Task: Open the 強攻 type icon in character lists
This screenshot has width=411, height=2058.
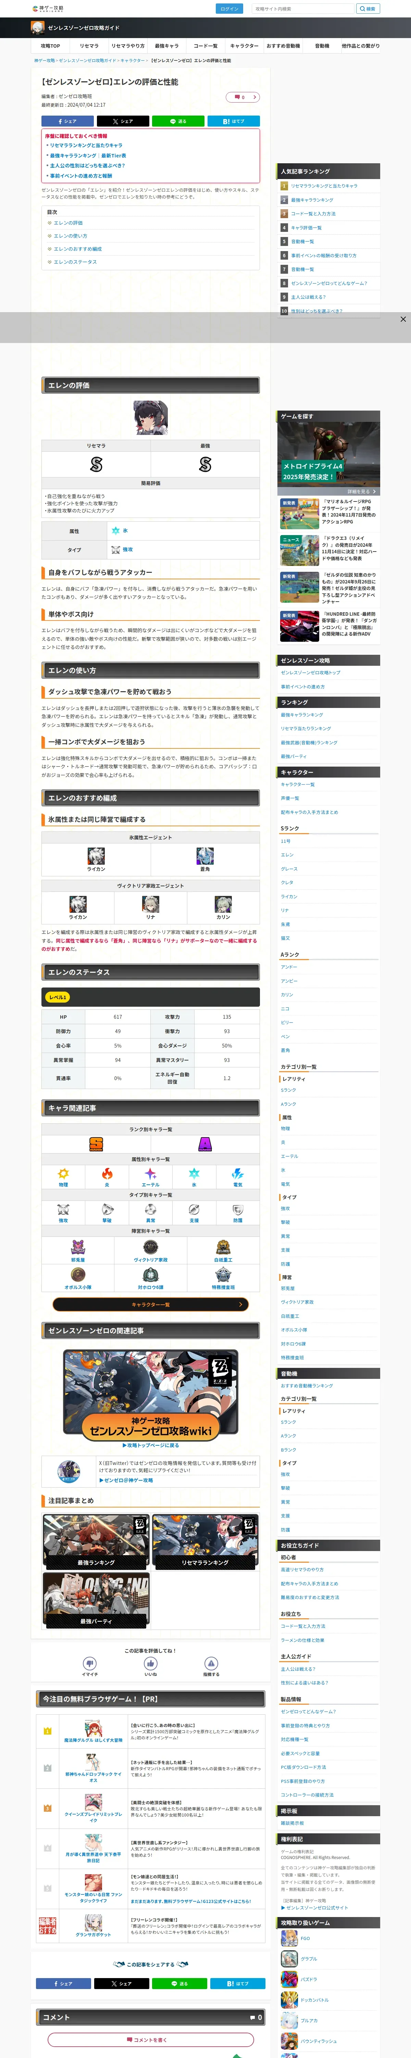Action: point(63,1209)
